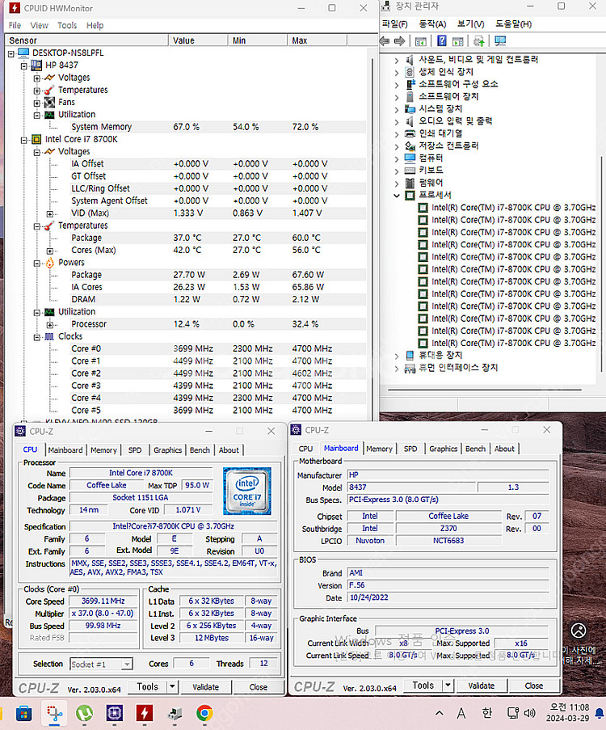Open HWMonitor View menu

click(x=39, y=26)
